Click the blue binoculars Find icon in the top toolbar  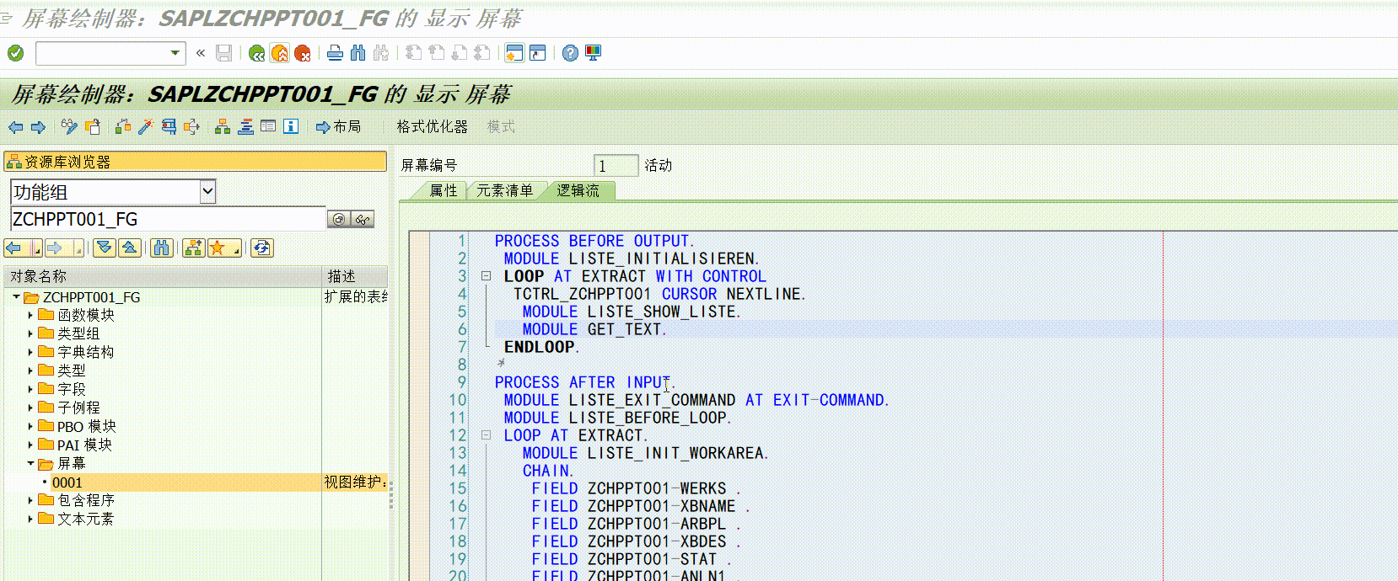click(358, 53)
